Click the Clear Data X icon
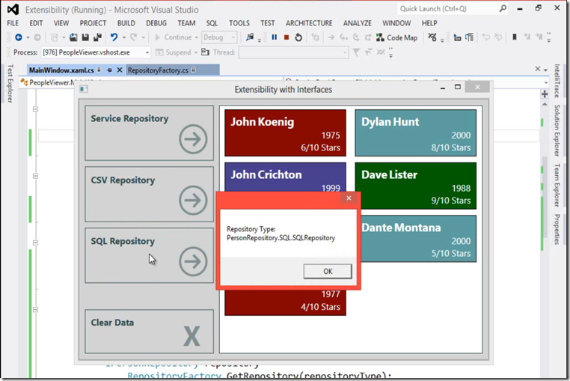This screenshot has height=381, width=570. [191, 335]
